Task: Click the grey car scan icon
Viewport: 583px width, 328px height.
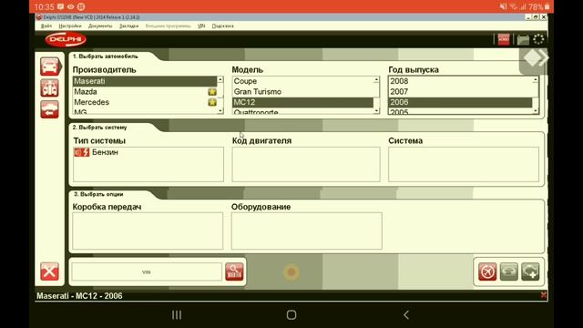Action: click(x=509, y=272)
